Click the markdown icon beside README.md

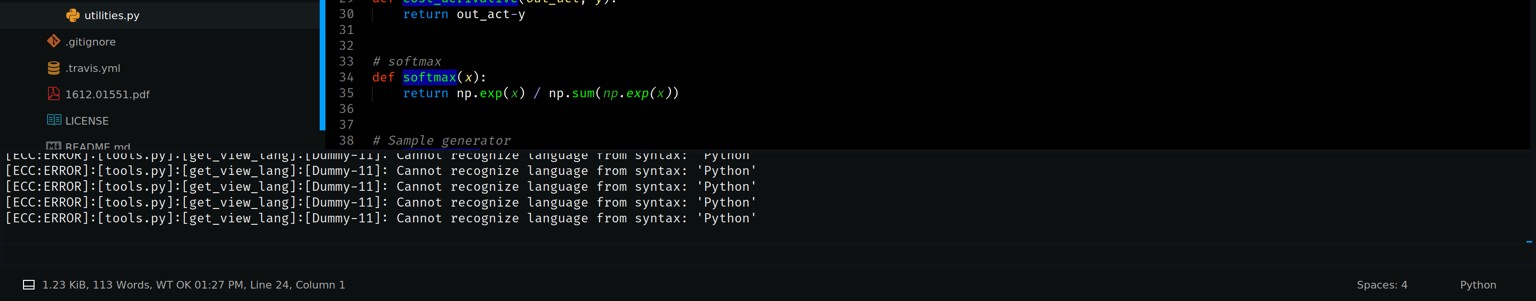[x=54, y=145]
